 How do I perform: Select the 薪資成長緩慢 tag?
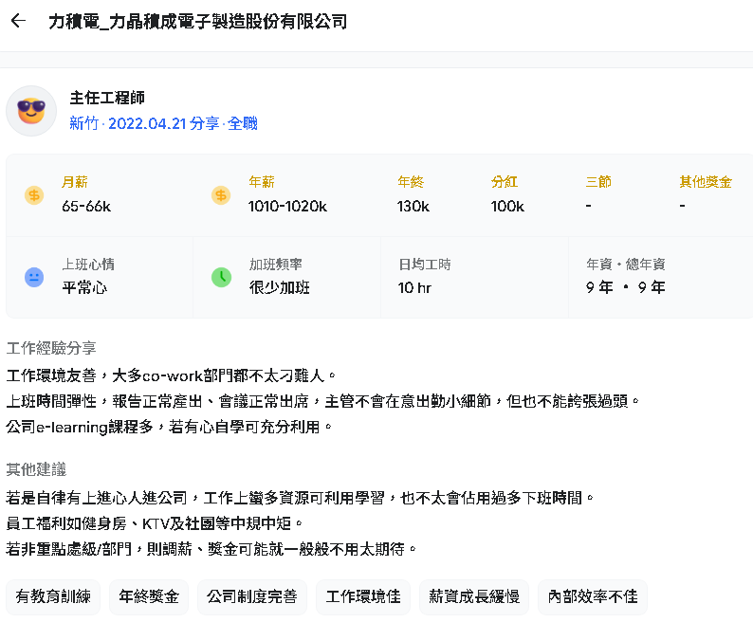pyautogui.click(x=474, y=596)
